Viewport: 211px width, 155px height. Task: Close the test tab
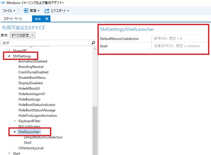(47, 19)
